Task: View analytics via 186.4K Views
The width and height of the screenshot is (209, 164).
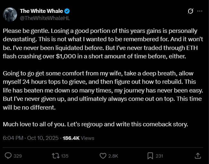Action: click(x=78, y=138)
